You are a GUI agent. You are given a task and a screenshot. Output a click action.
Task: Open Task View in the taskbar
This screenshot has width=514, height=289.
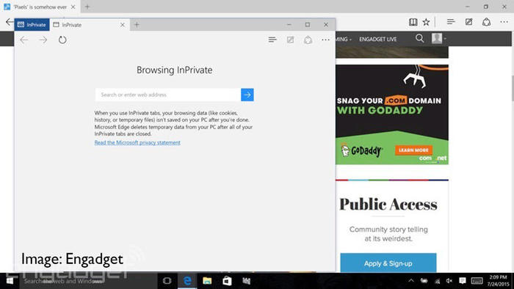(x=167, y=281)
